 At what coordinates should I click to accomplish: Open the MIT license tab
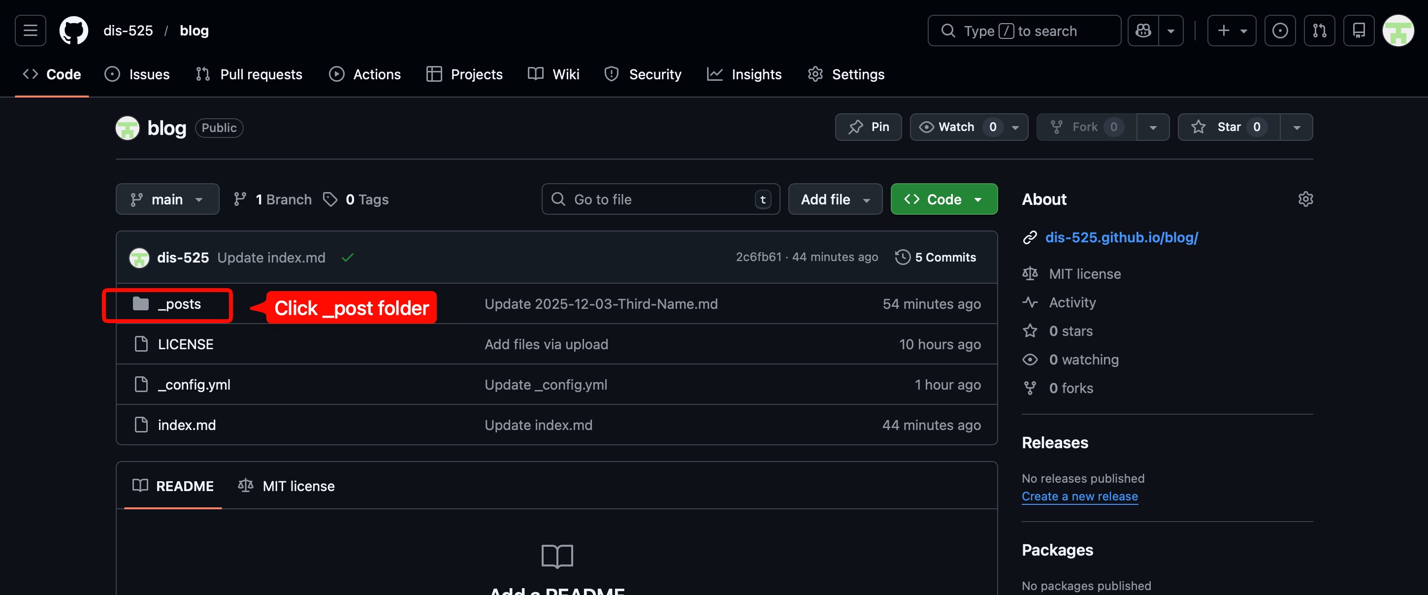click(x=287, y=486)
